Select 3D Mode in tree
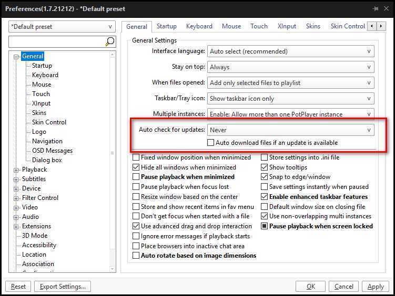 pos(35,236)
